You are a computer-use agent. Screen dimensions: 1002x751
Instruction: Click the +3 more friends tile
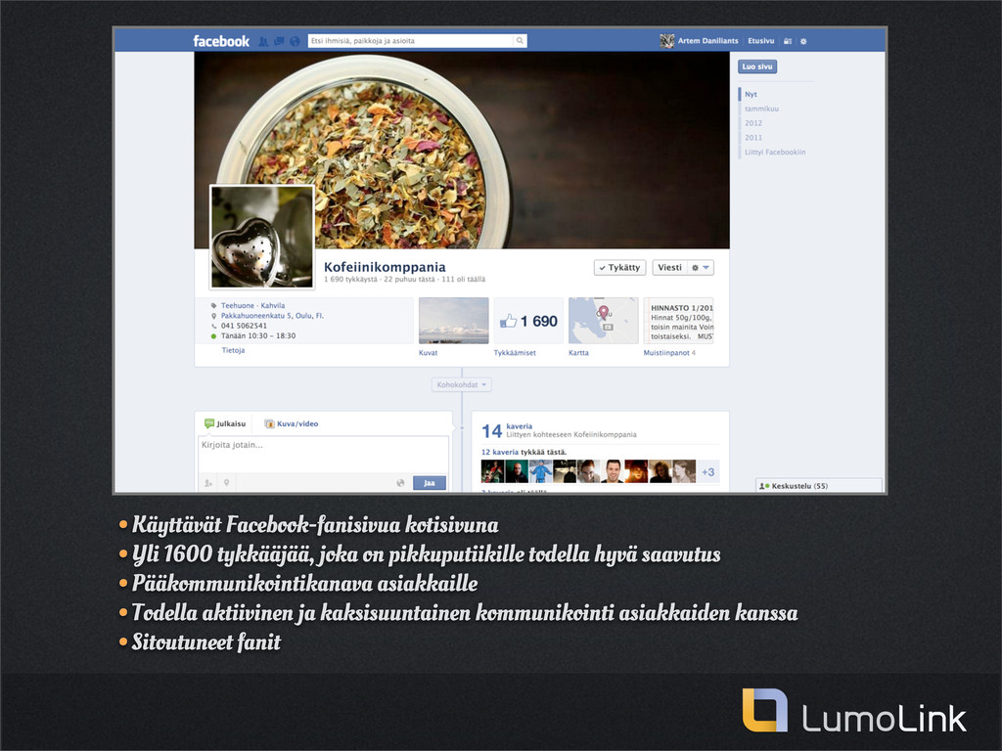(x=708, y=472)
